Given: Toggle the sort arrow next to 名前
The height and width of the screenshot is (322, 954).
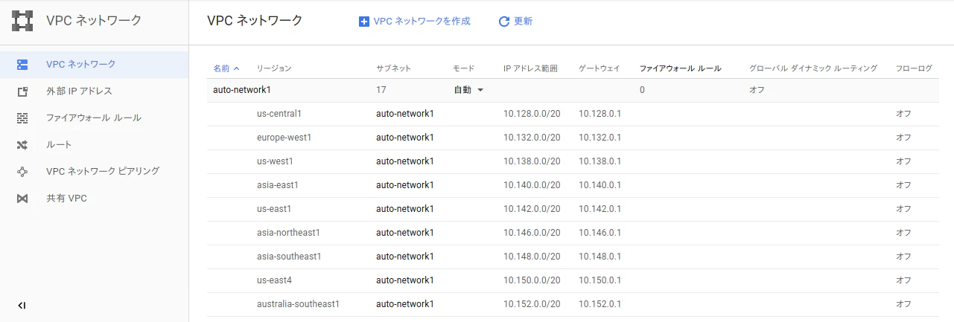Looking at the screenshot, I should click(237, 68).
